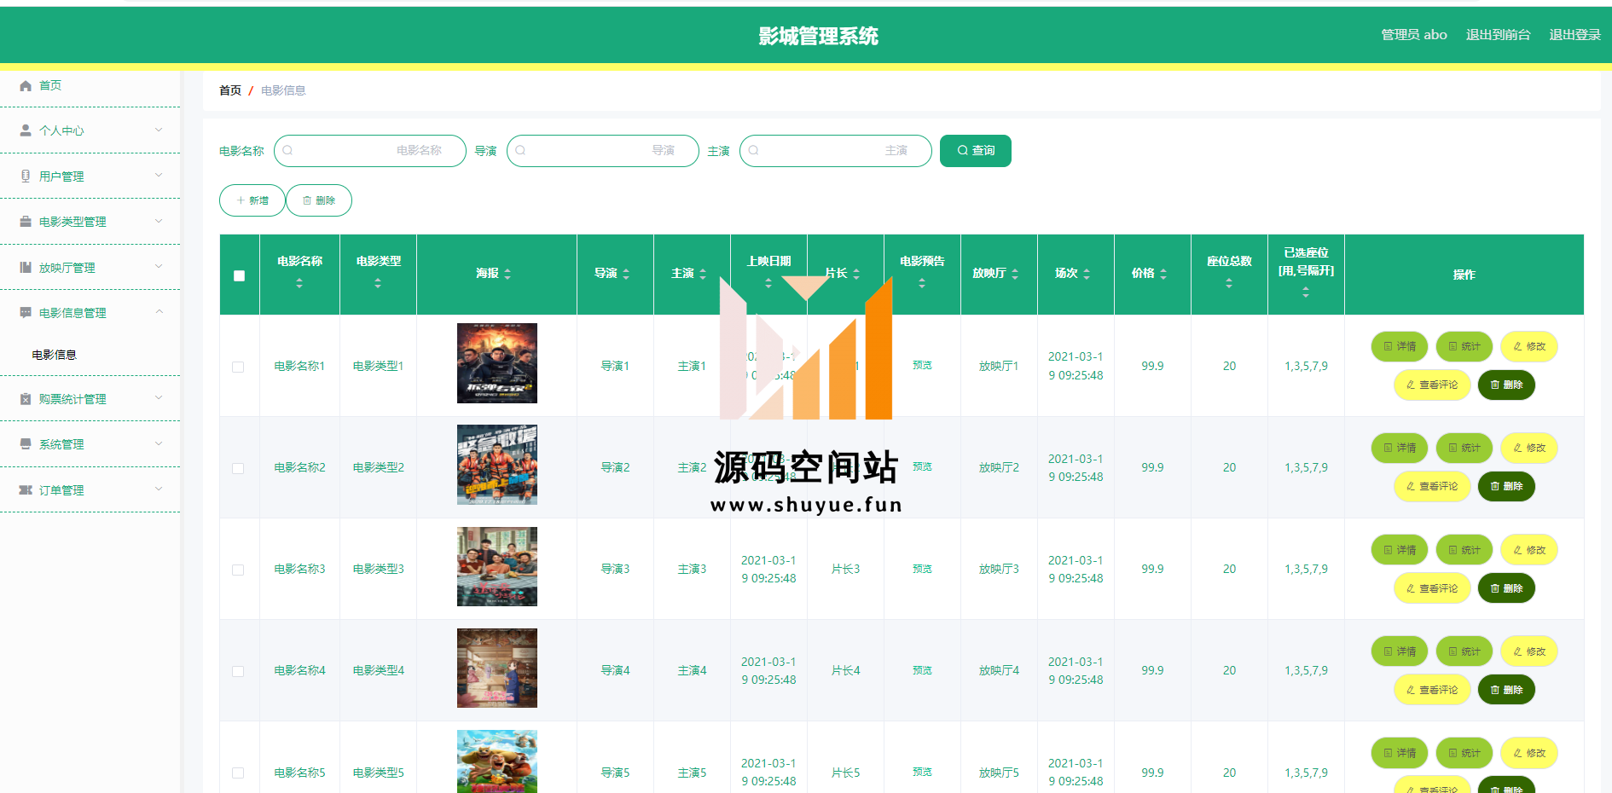Check the row checkbox for 电影名称2
This screenshot has height=793, width=1612.
click(238, 468)
